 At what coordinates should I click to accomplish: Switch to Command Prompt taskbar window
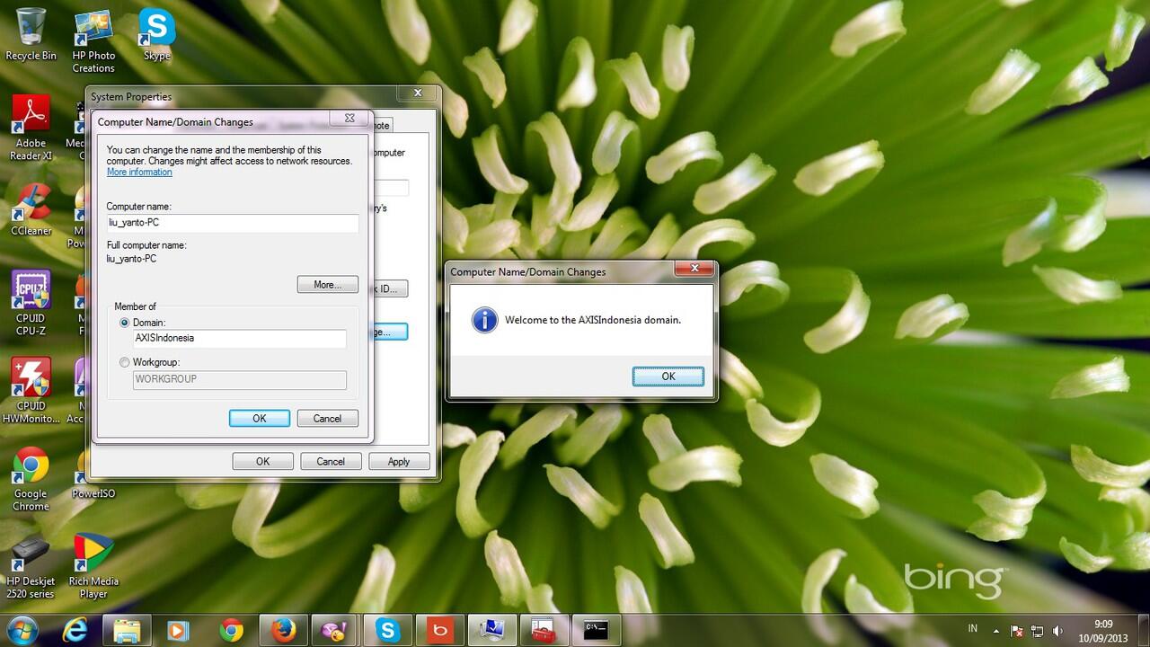(x=597, y=631)
